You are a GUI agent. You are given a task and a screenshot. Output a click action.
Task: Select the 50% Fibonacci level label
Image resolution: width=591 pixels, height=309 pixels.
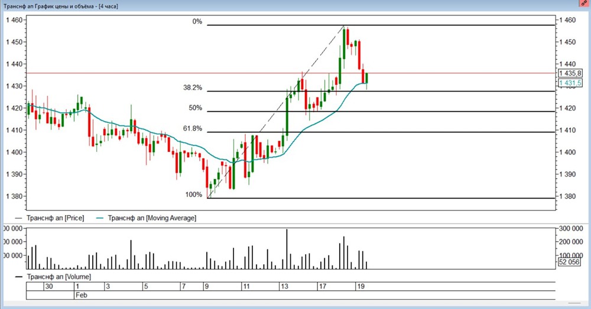pyautogui.click(x=195, y=108)
